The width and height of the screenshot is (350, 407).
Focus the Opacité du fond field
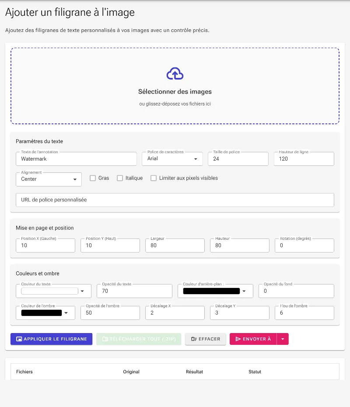[296, 291]
